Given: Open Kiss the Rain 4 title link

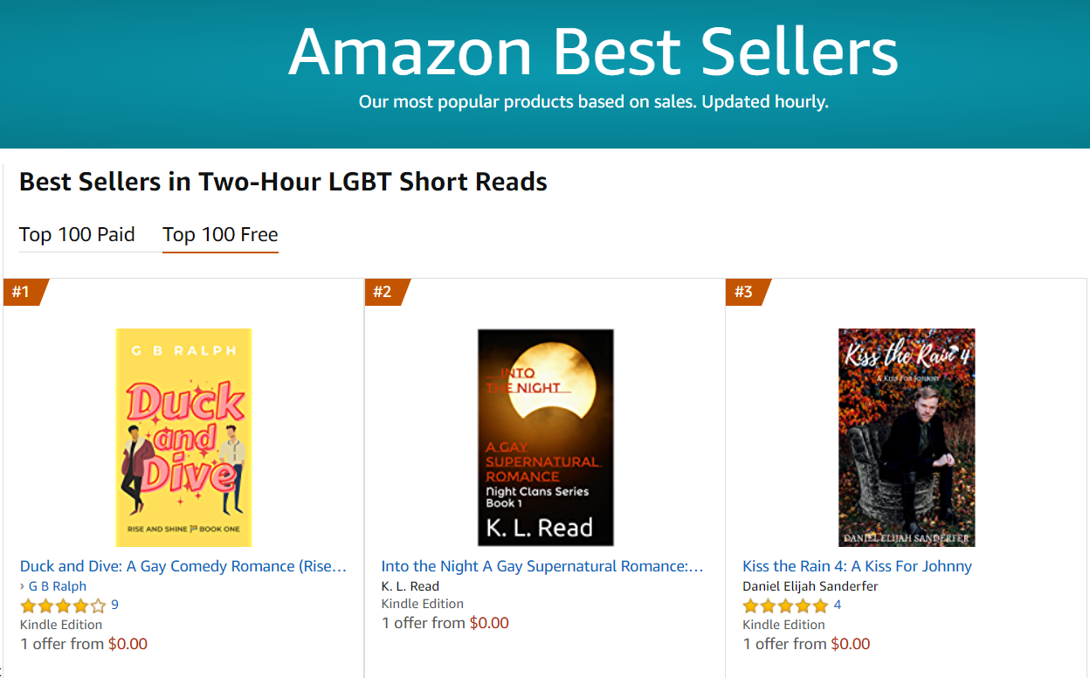Looking at the screenshot, I should (857, 566).
